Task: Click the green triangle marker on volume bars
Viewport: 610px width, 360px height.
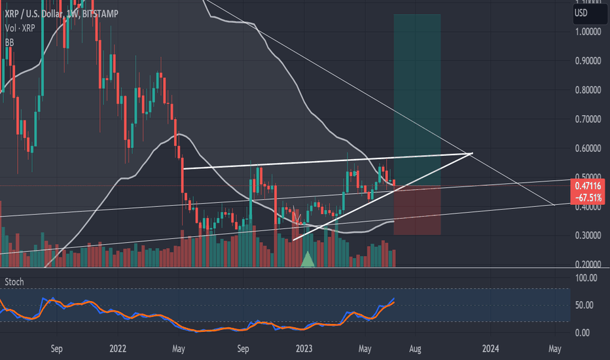Action: point(308,260)
